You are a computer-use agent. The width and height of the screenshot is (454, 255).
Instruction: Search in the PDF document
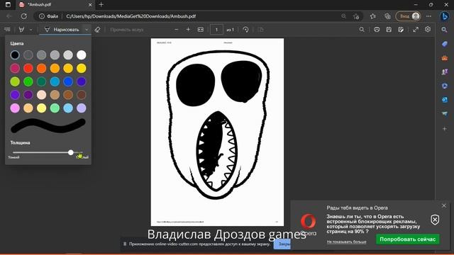tap(362, 30)
